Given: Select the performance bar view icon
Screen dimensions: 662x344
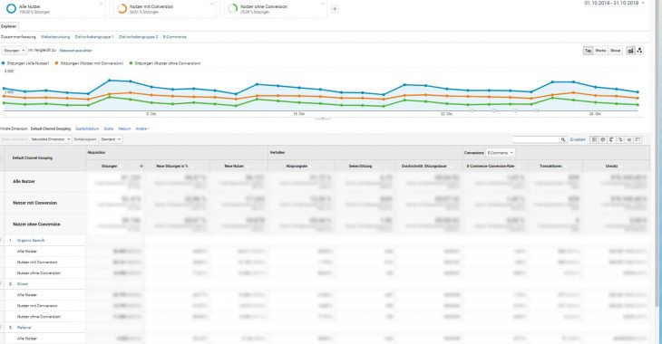Looking at the screenshot, I should tap(611, 139).
